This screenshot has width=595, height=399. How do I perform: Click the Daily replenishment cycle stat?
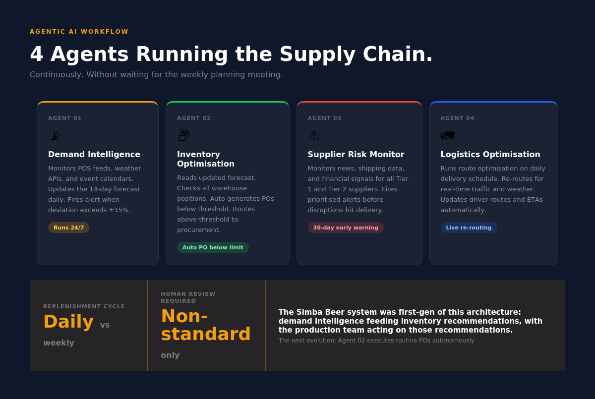coord(68,321)
